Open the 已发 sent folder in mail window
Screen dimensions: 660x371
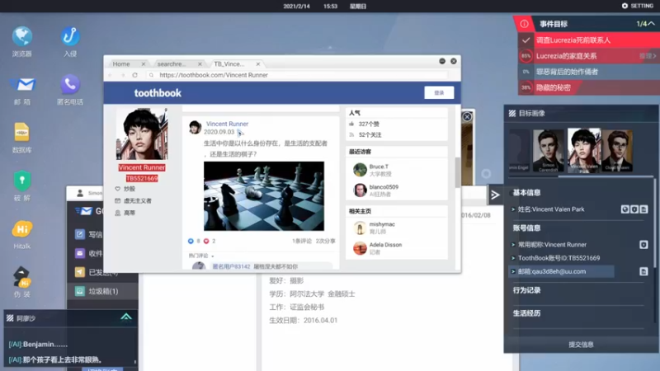79,272
